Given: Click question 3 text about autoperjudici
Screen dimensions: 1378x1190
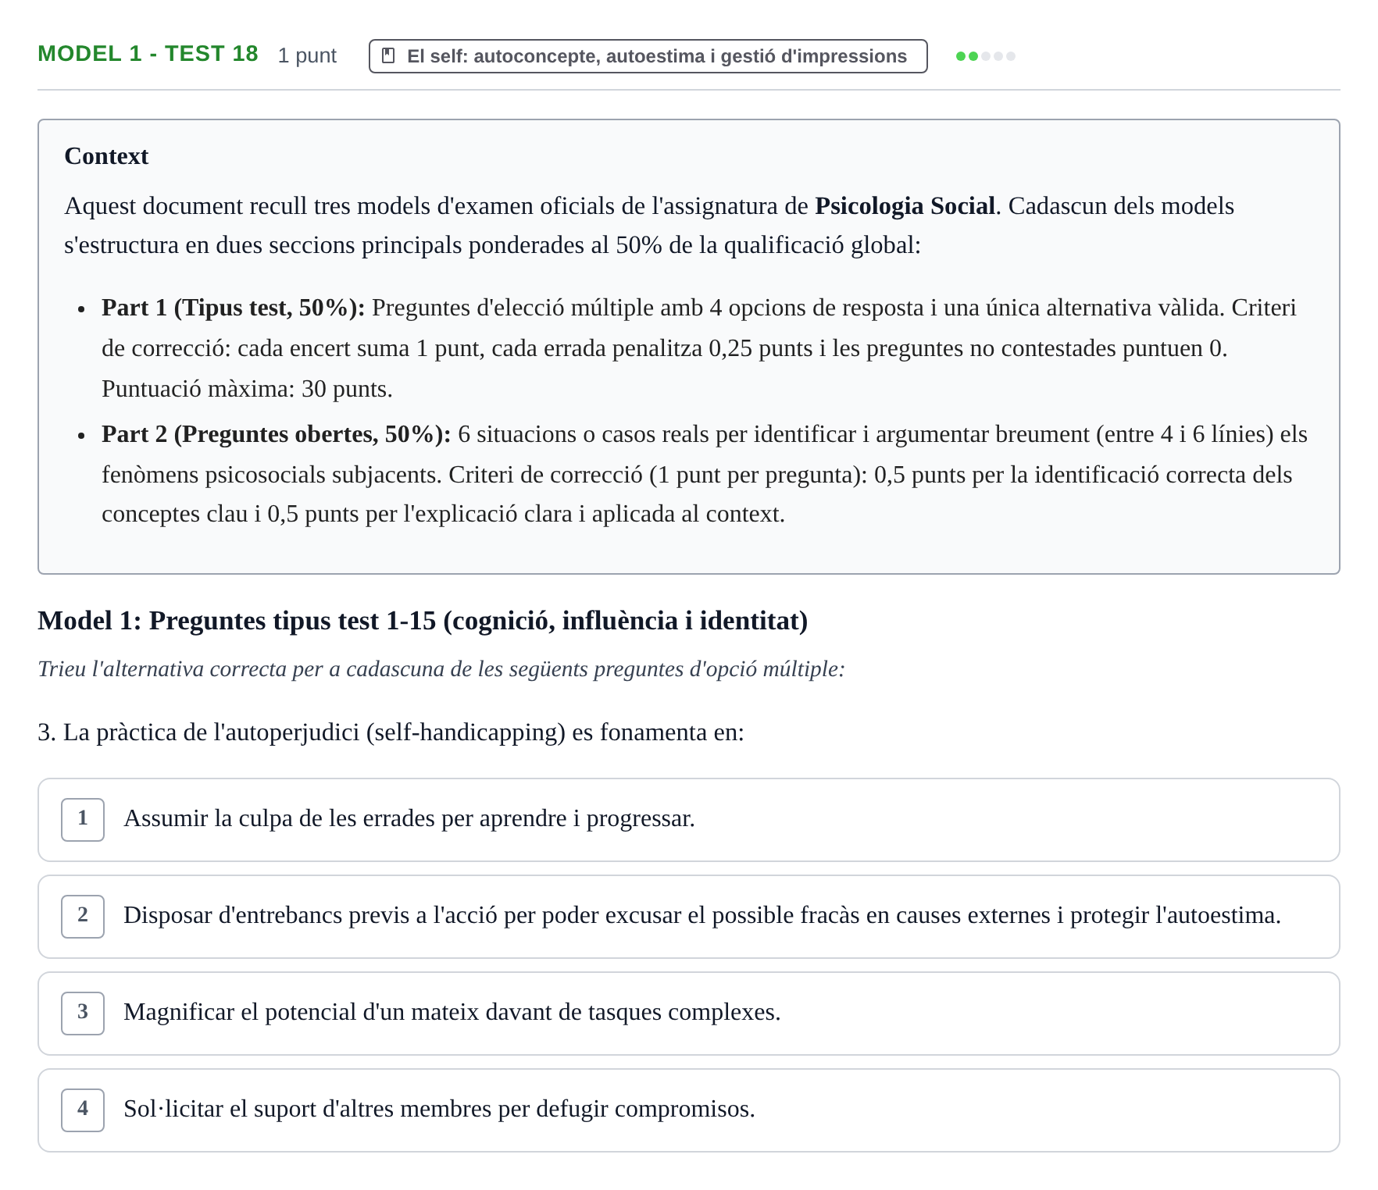Looking at the screenshot, I should coord(391,732).
